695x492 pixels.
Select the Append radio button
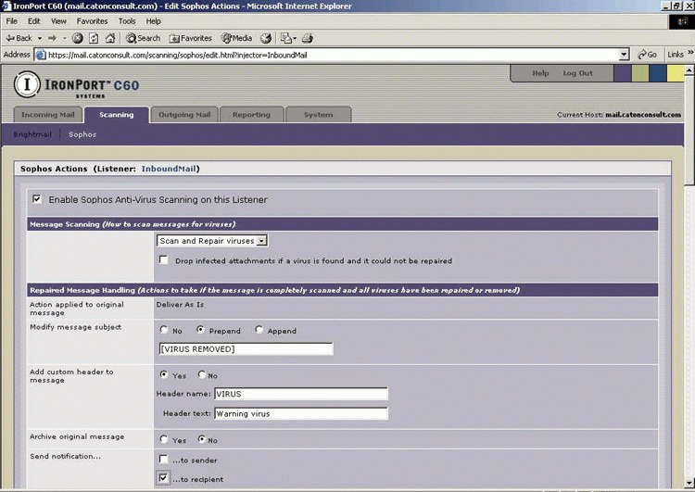[259, 330]
